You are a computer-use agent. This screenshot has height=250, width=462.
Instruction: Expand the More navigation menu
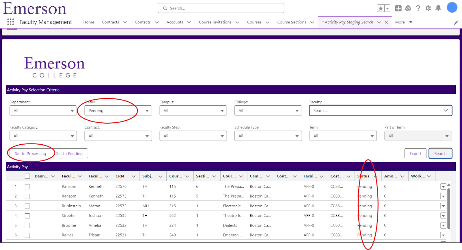[x=404, y=22]
